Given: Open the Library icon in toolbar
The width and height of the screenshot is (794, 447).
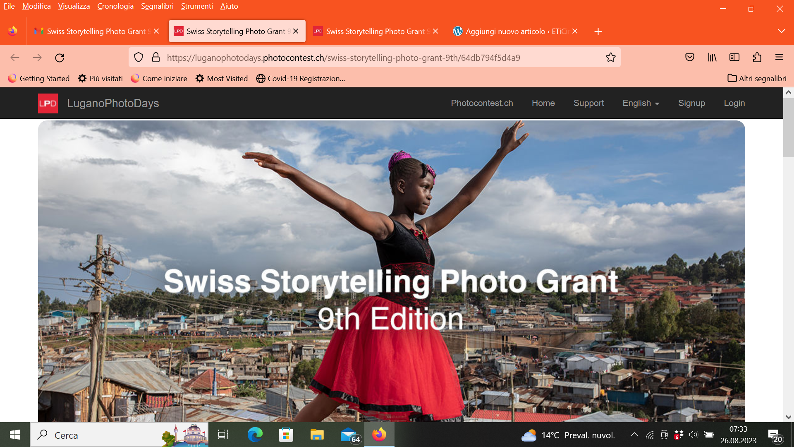Looking at the screenshot, I should tap(712, 58).
